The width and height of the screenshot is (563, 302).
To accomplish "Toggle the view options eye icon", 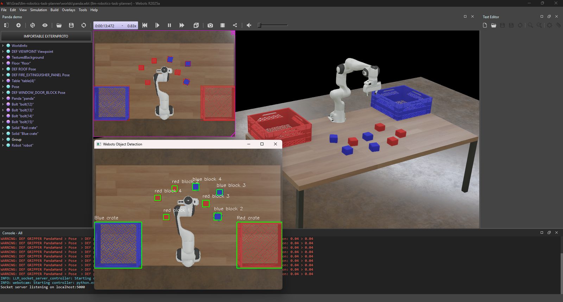I will [45, 25].
